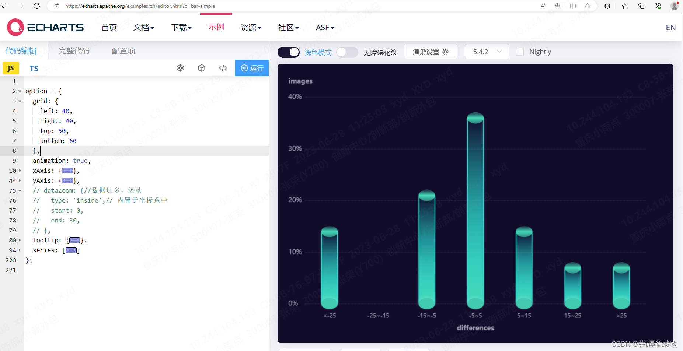Open the 下载 download menu dropdown

181,27
